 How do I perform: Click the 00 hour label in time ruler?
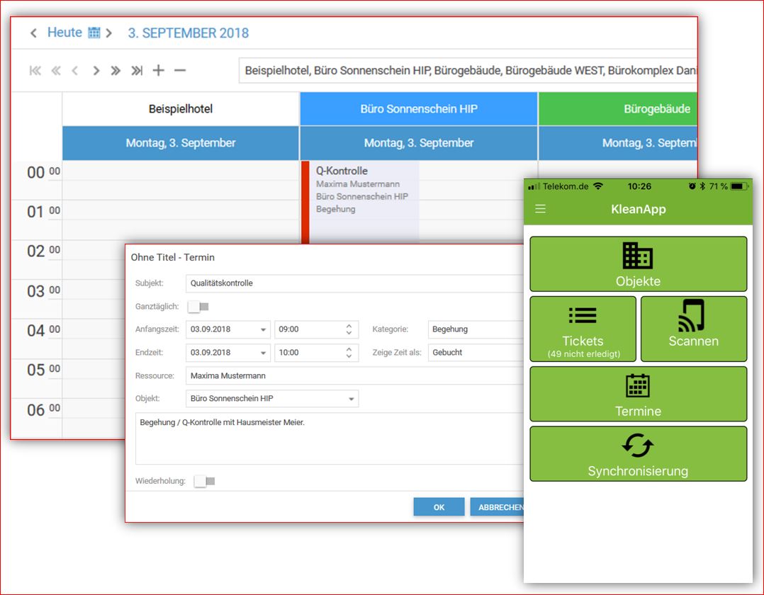[x=36, y=172]
